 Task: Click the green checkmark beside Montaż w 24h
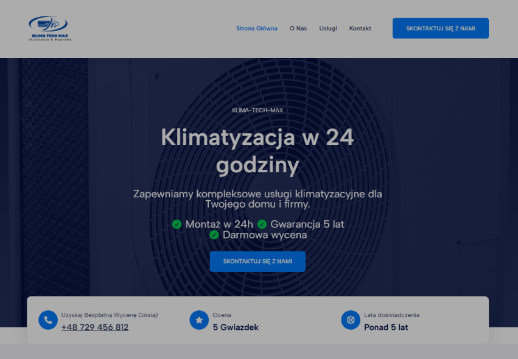tap(177, 224)
